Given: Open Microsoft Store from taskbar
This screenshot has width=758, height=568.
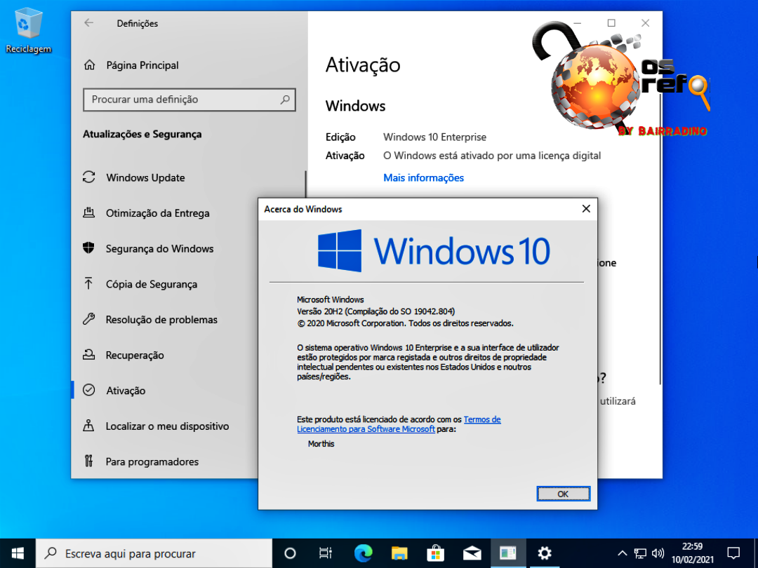Looking at the screenshot, I should [x=436, y=553].
